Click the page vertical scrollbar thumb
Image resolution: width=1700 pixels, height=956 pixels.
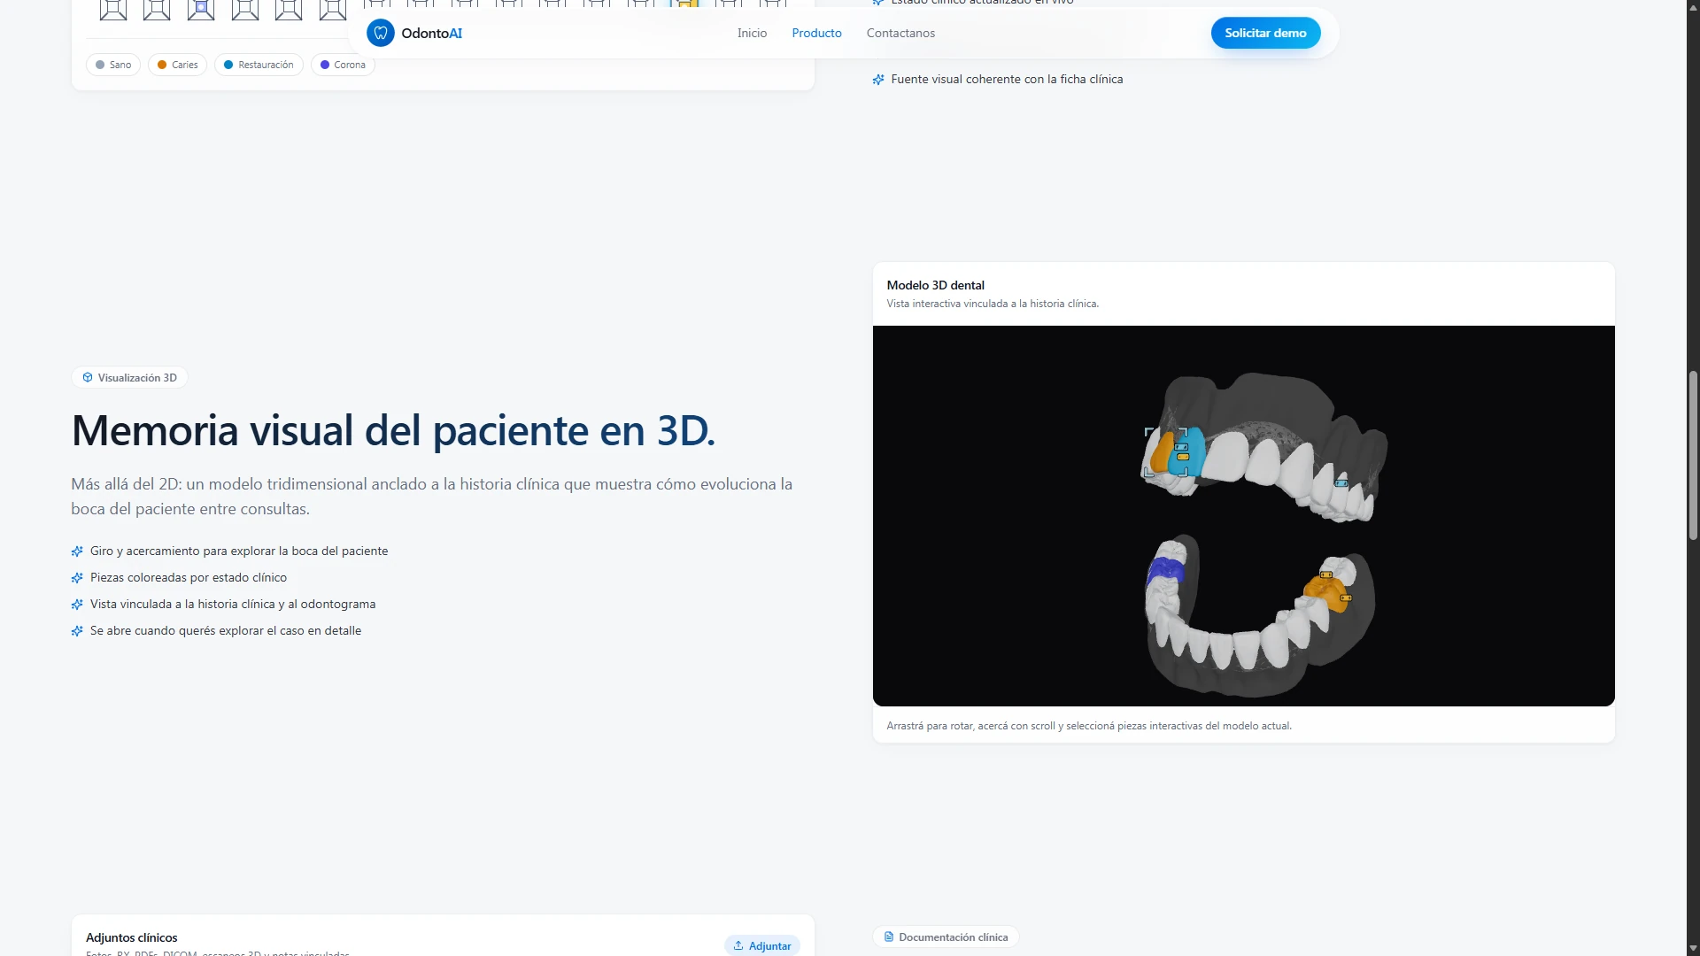click(1693, 456)
